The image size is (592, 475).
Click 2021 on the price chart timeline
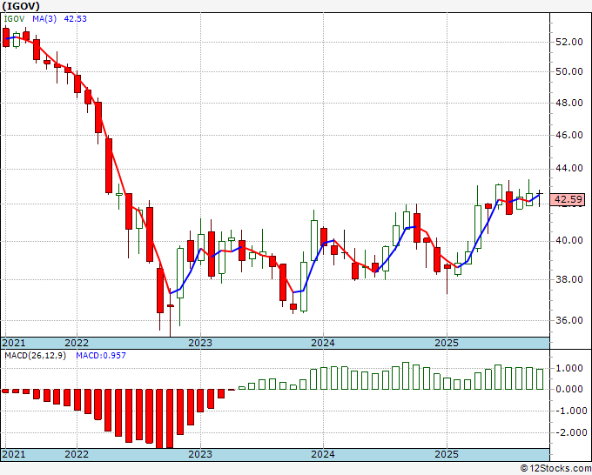pyautogui.click(x=14, y=343)
